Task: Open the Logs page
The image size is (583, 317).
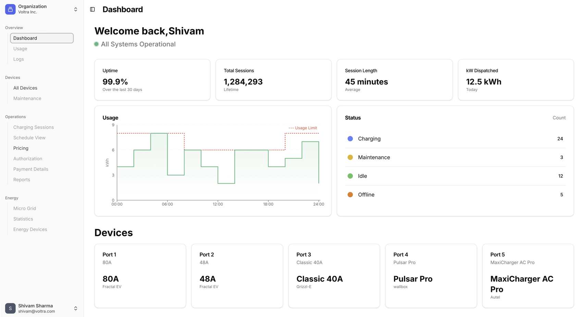Action: (18, 59)
